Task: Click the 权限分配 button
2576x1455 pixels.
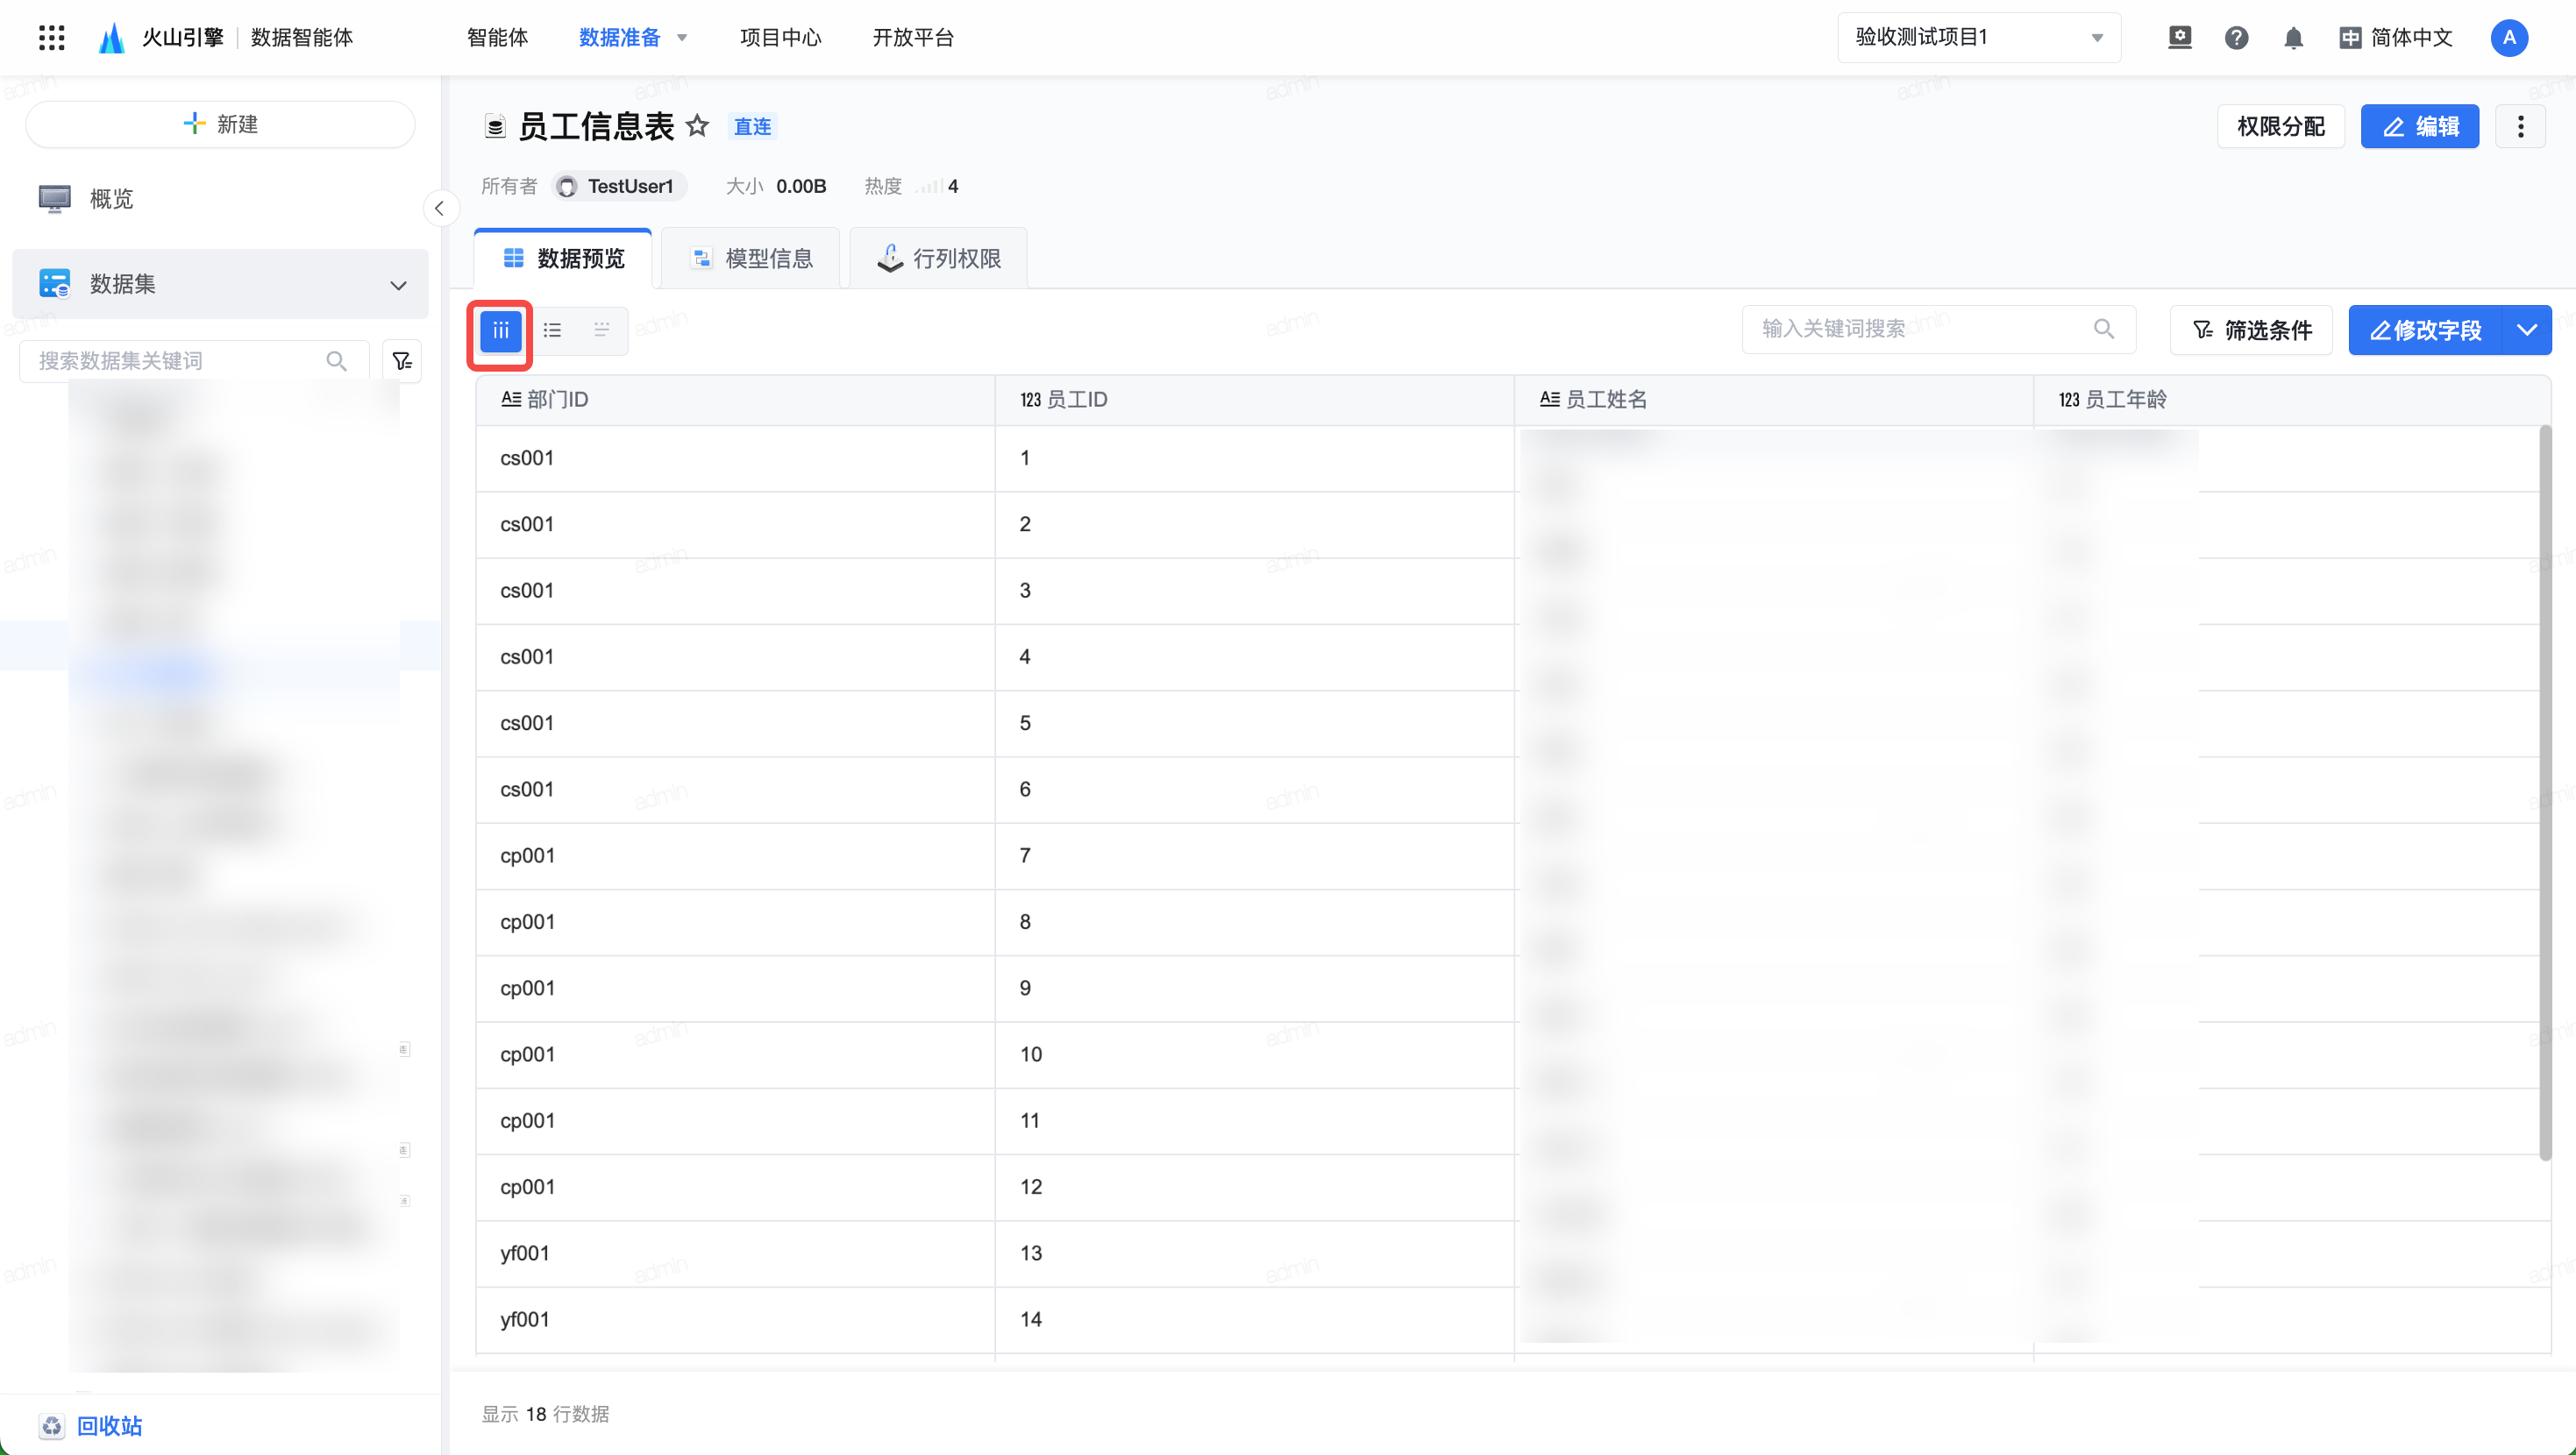Action: pyautogui.click(x=2280, y=126)
